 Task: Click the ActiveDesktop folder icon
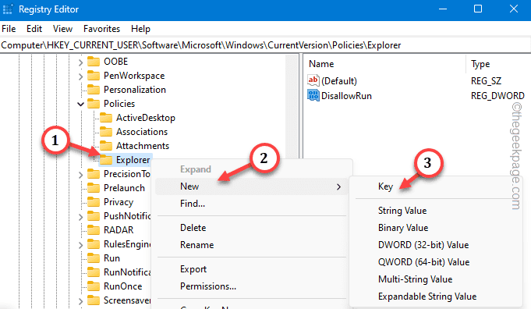[106, 118]
